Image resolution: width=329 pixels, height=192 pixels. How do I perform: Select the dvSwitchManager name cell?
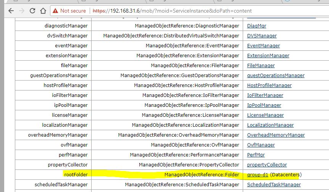pos(53,35)
